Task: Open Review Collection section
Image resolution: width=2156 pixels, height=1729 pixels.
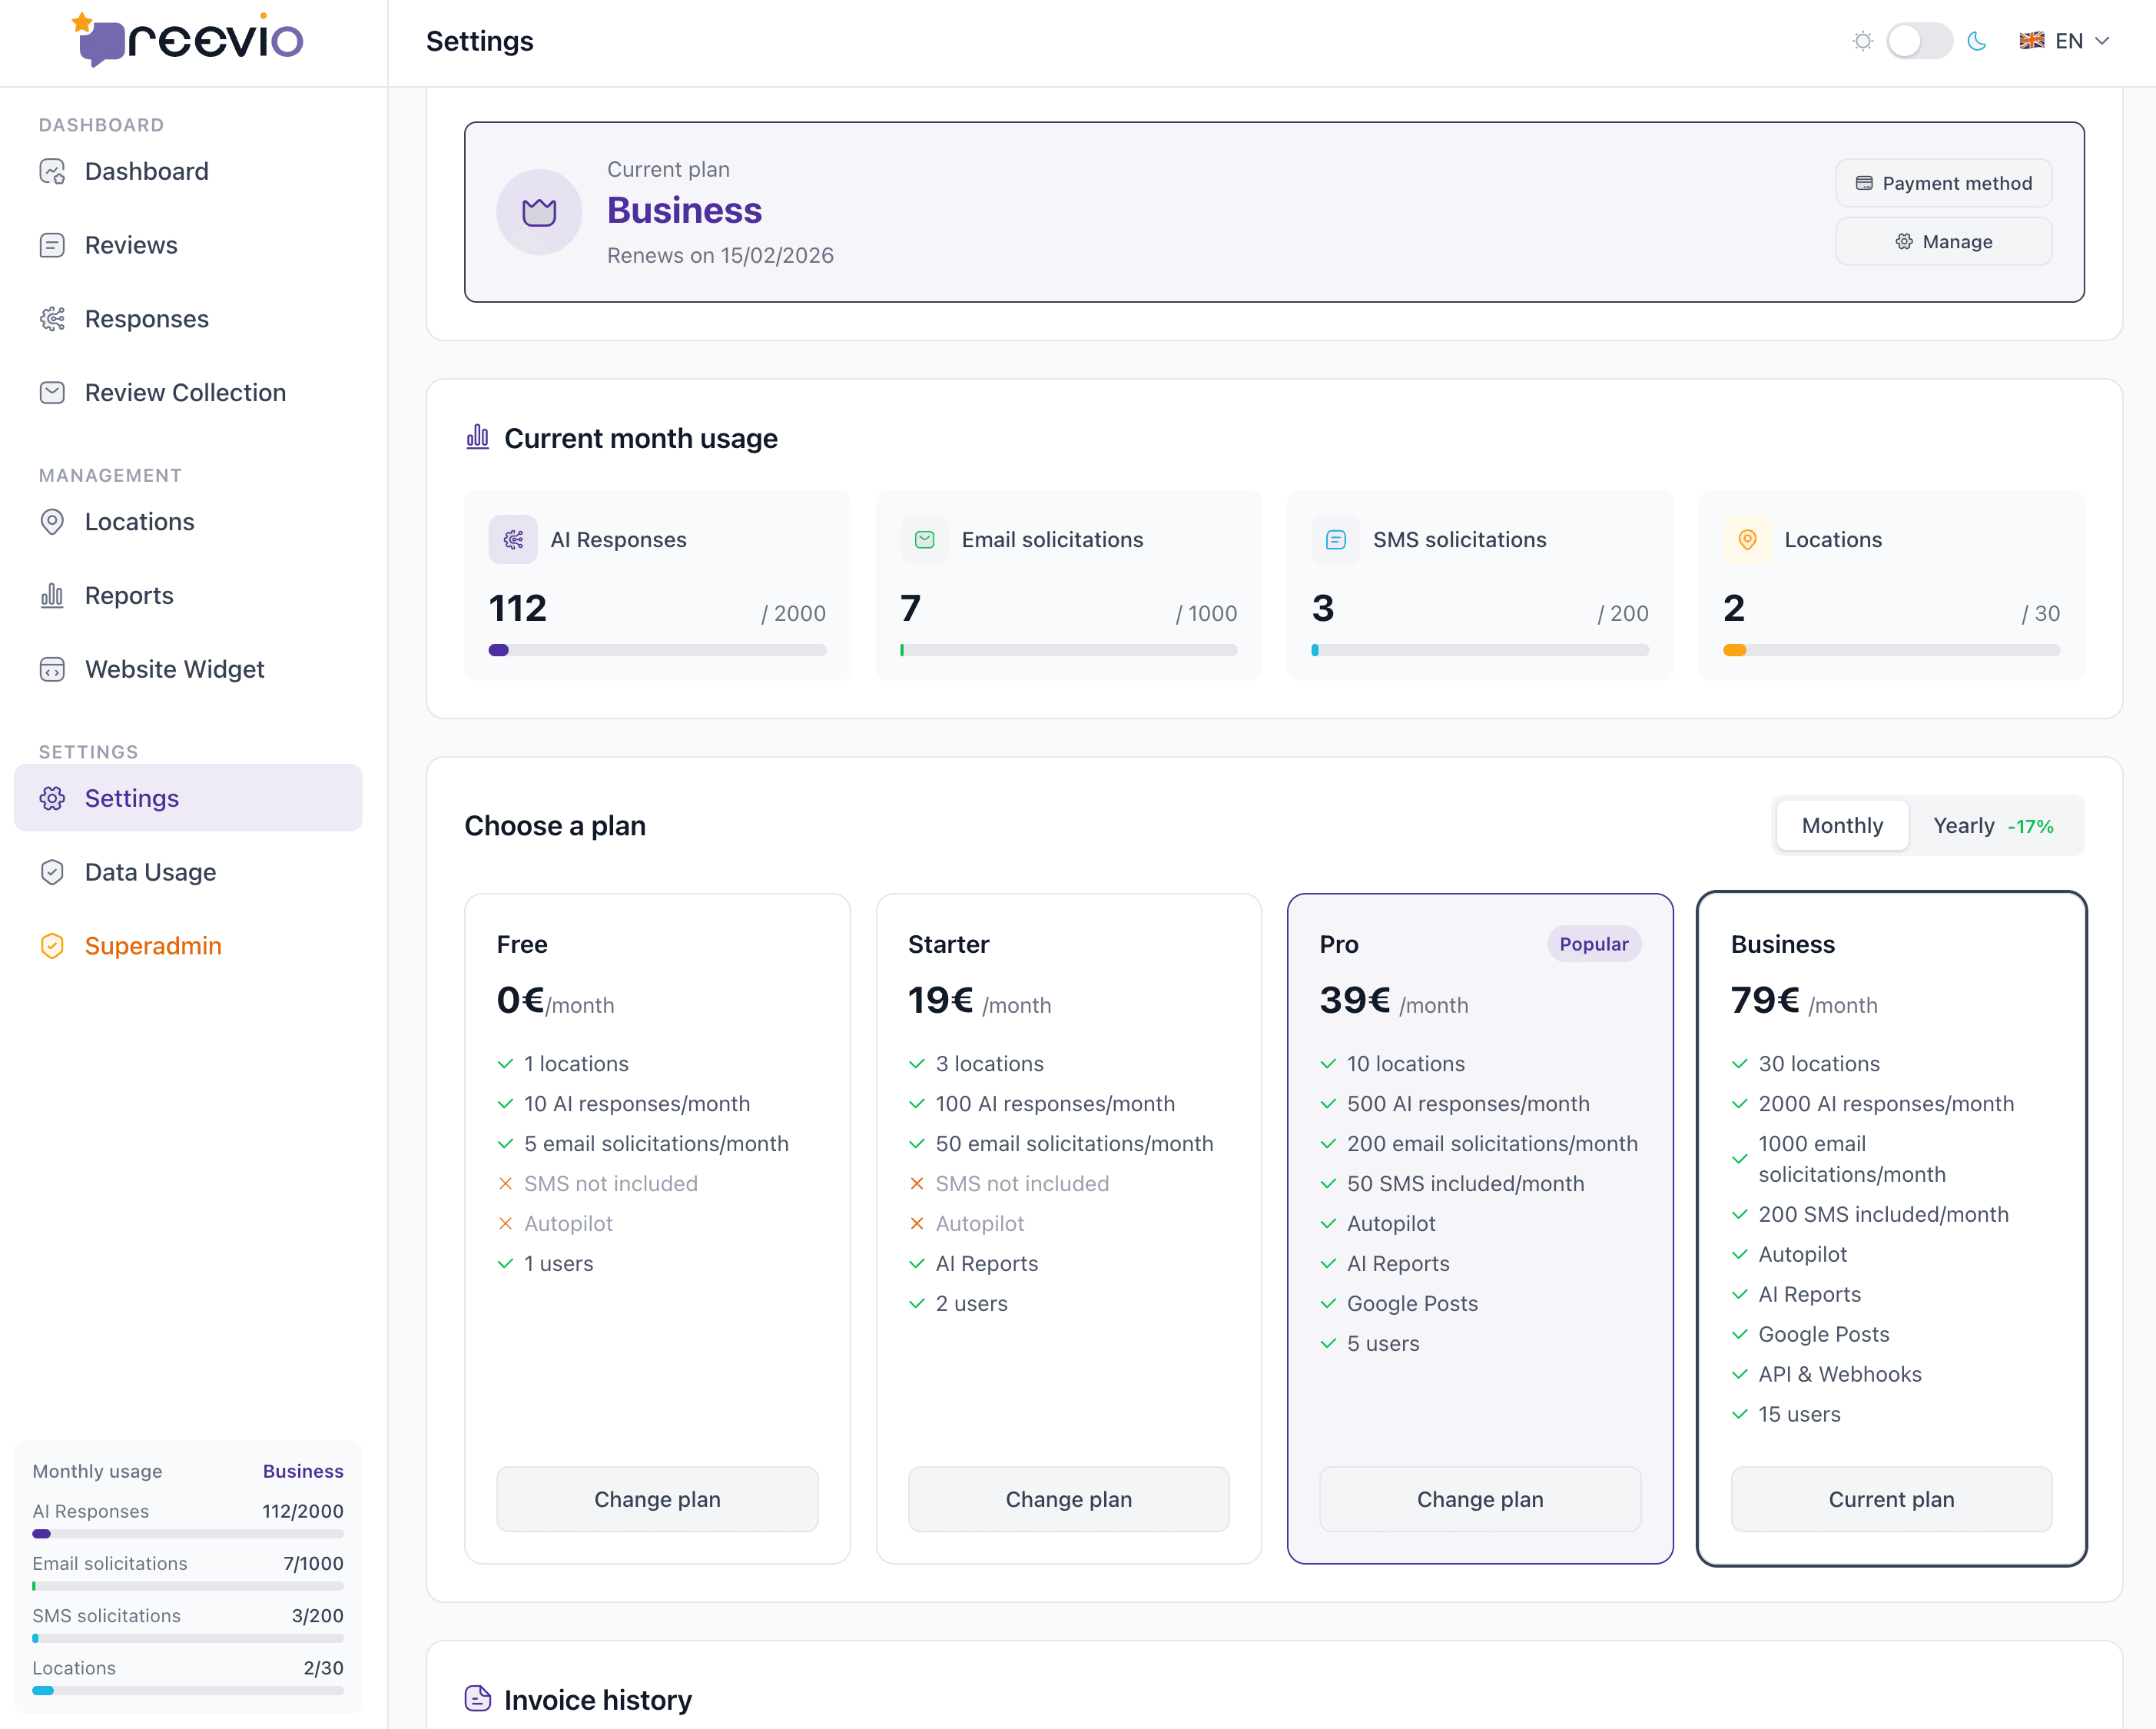Action: [185, 393]
